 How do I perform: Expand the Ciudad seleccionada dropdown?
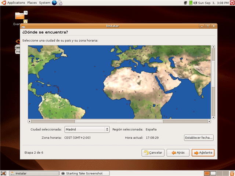[x=87, y=129]
